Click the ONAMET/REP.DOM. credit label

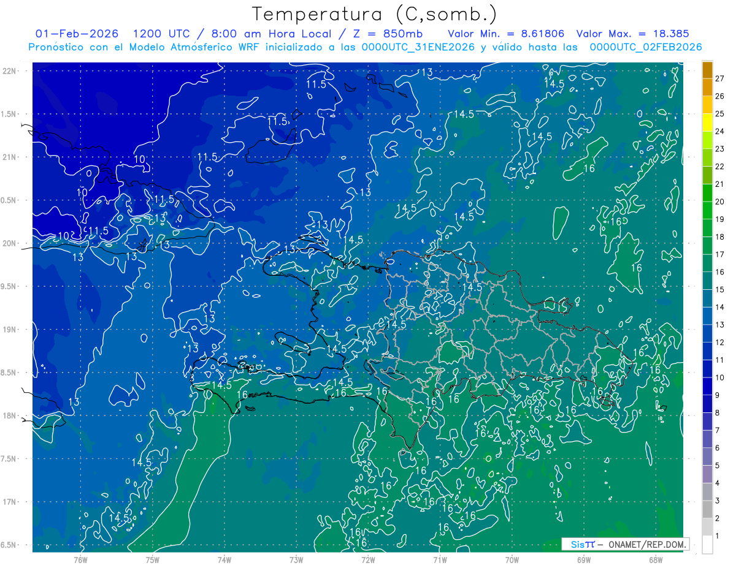click(647, 544)
